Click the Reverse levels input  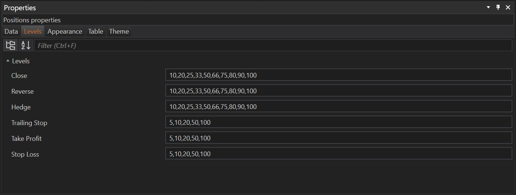(x=338, y=91)
